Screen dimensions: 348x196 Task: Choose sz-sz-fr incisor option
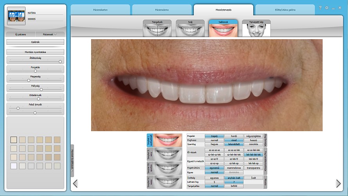pyautogui.click(x=215, y=159)
